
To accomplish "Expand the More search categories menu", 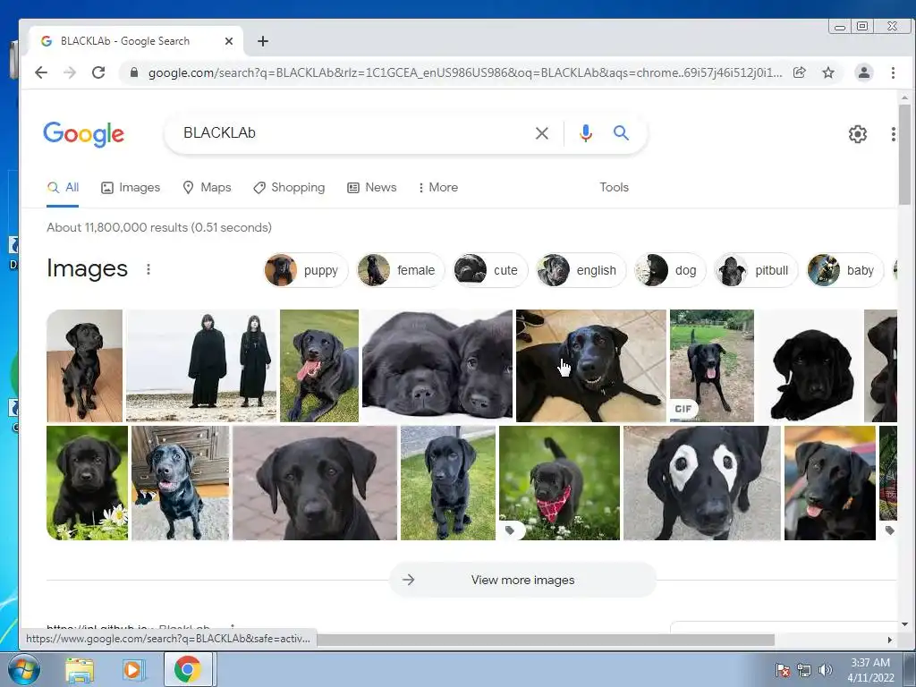I will (x=438, y=188).
